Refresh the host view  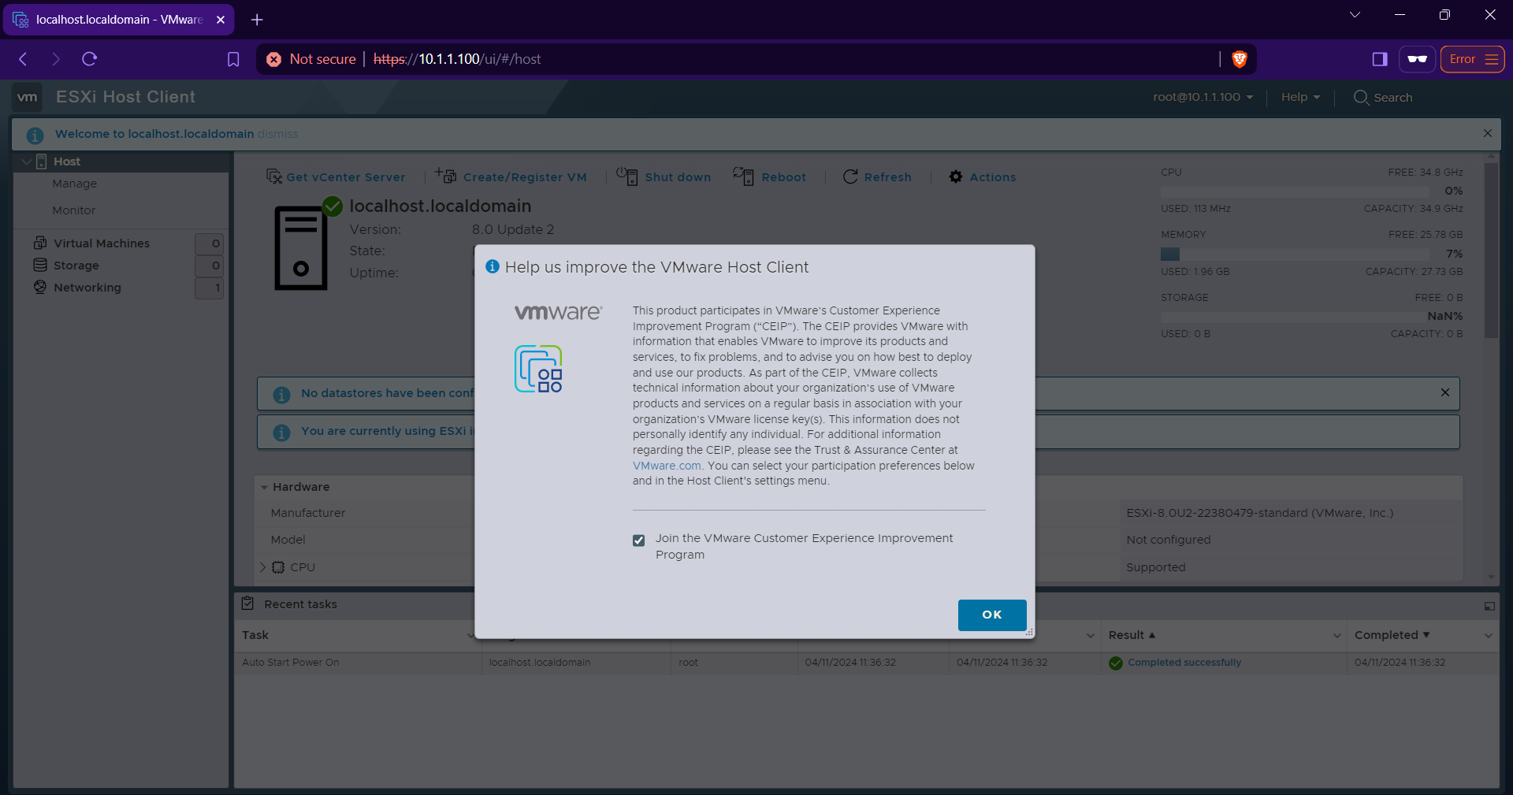pos(877,177)
